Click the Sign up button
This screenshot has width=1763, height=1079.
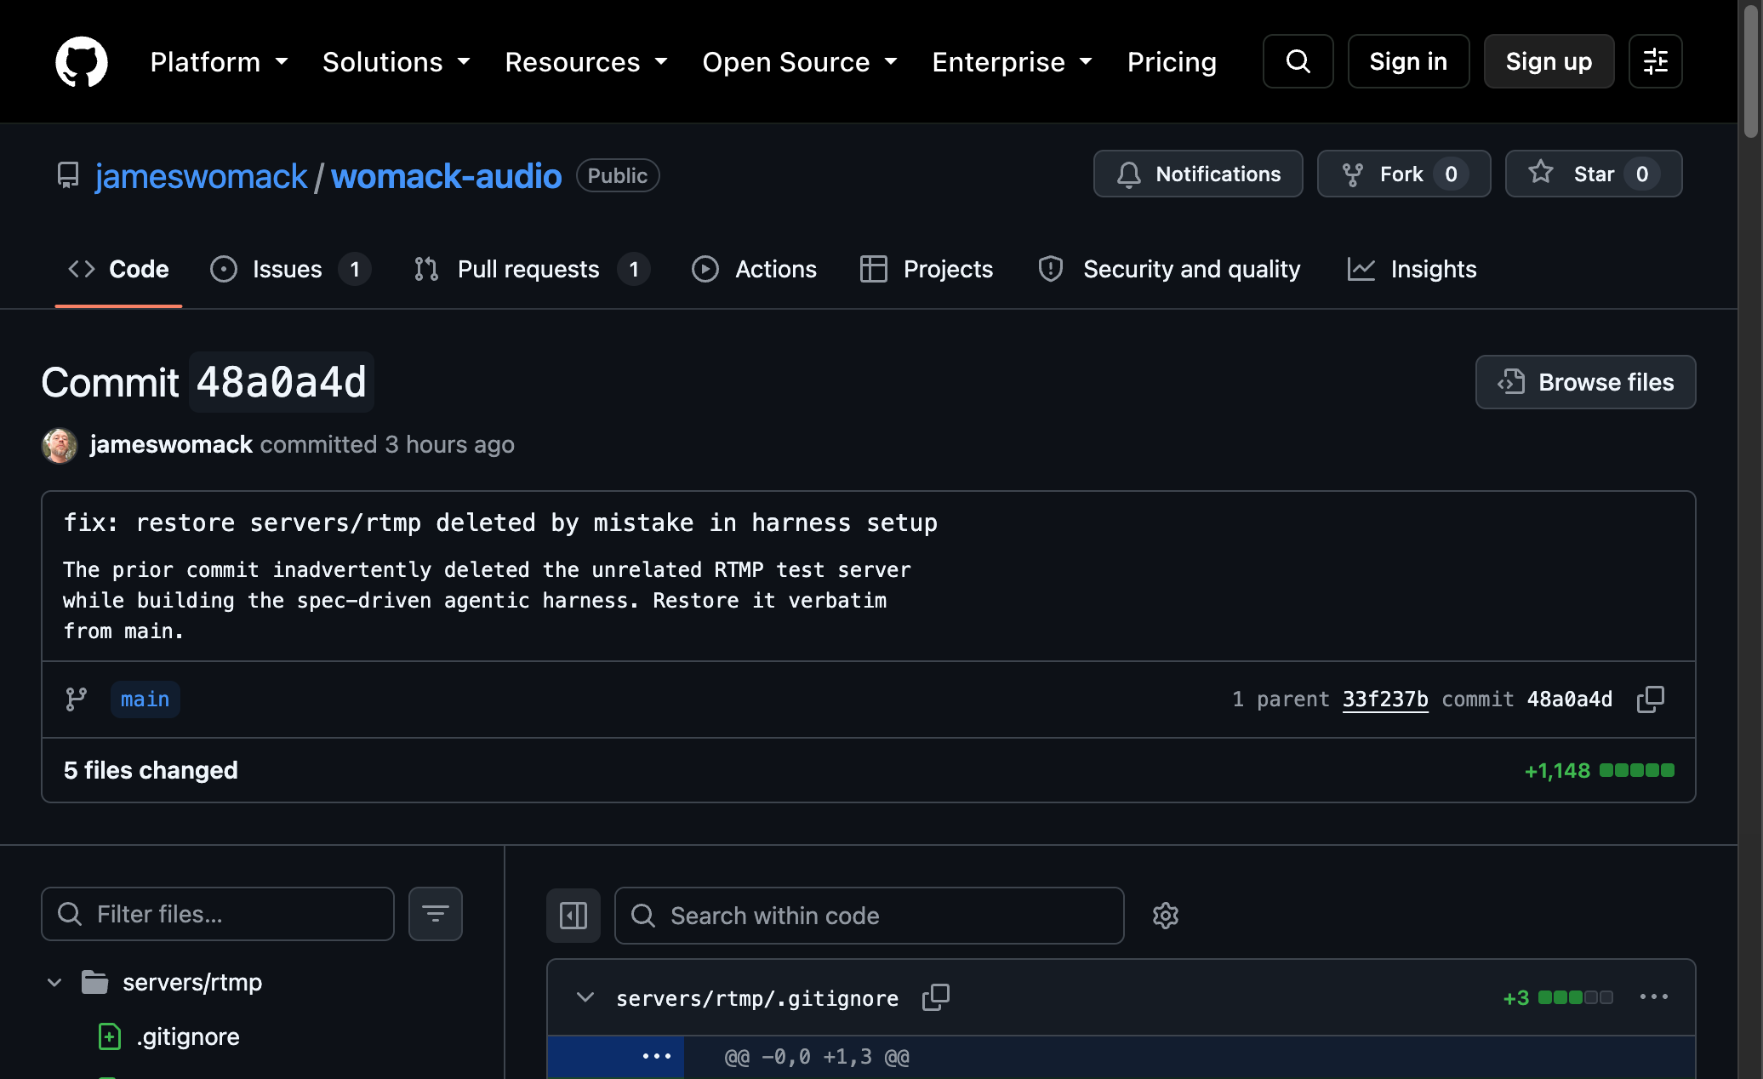point(1549,61)
